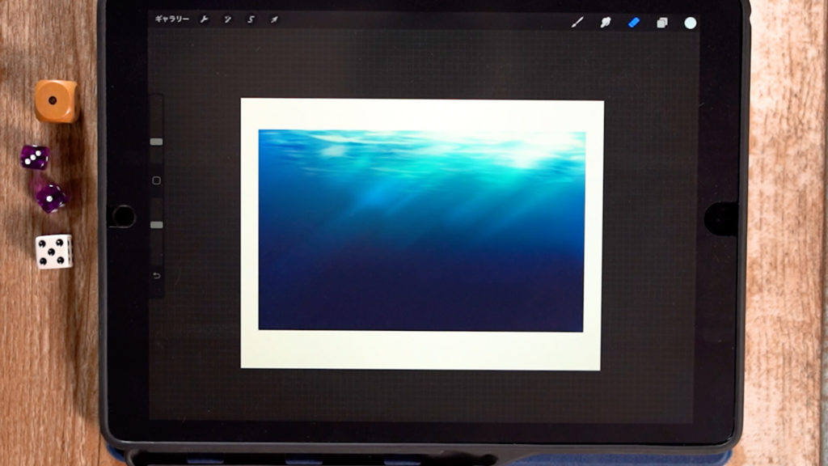The height and width of the screenshot is (466, 828).
Task: Tap the size slider track above its handle
Action: click(157, 117)
